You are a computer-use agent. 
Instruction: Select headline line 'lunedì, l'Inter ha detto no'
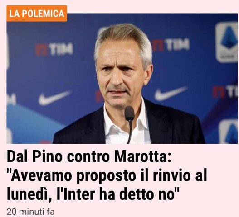[93, 194]
